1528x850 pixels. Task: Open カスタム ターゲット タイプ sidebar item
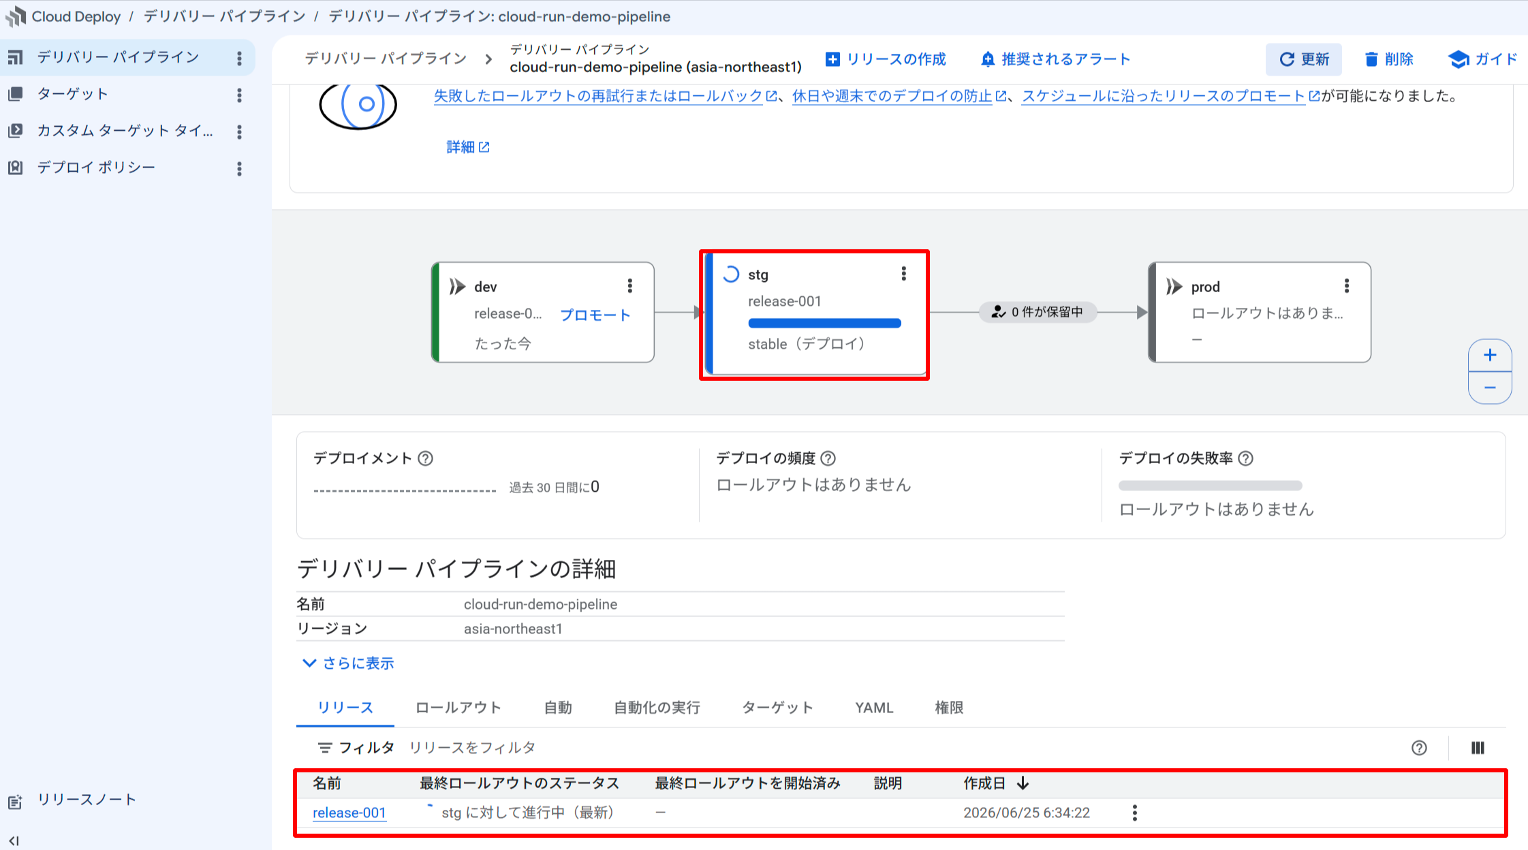point(125,131)
